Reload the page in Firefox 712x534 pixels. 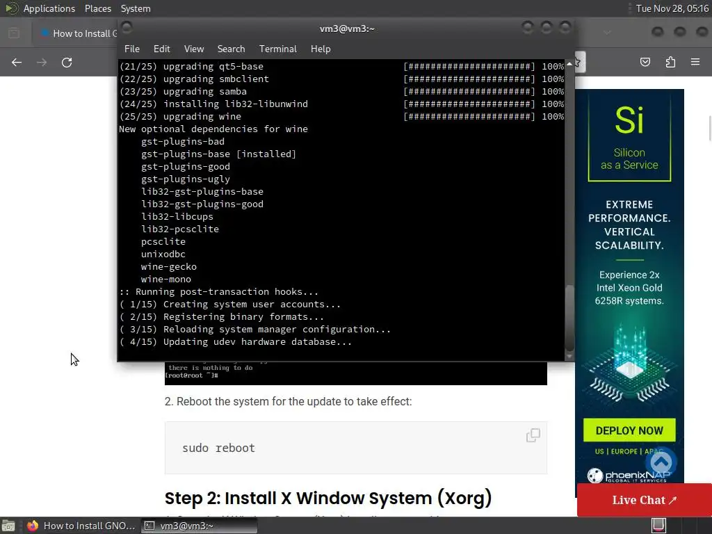point(67,62)
